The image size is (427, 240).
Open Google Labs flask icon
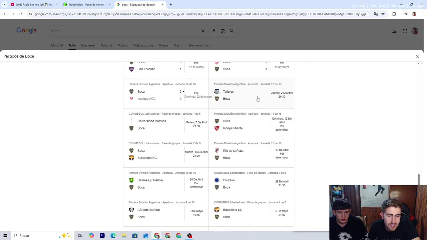pyautogui.click(x=394, y=31)
